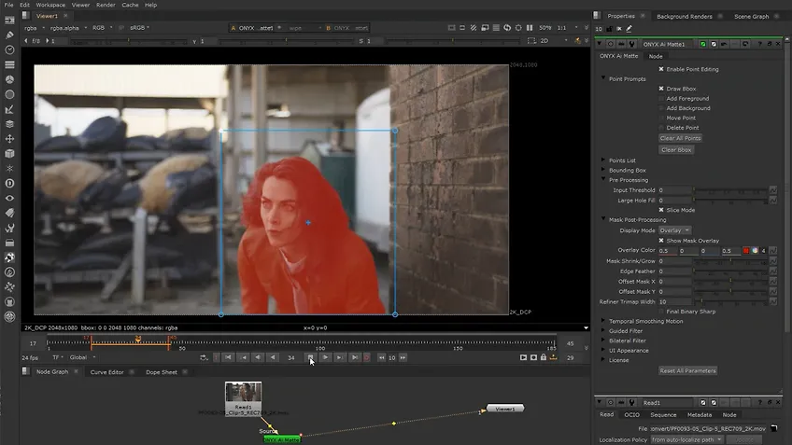Image resolution: width=792 pixels, height=445 pixels.
Task: Open the Display Mode Overlay dropdown
Action: coord(675,230)
